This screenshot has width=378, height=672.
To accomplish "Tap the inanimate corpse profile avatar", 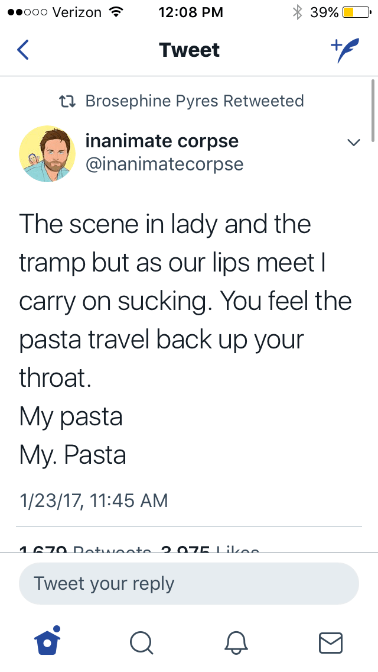I will (47, 153).
